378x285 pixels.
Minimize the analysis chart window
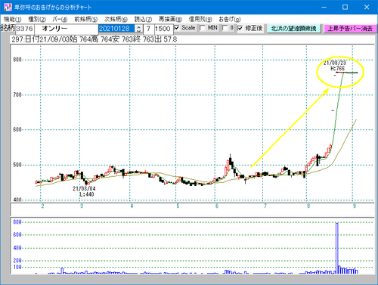coord(324,7)
